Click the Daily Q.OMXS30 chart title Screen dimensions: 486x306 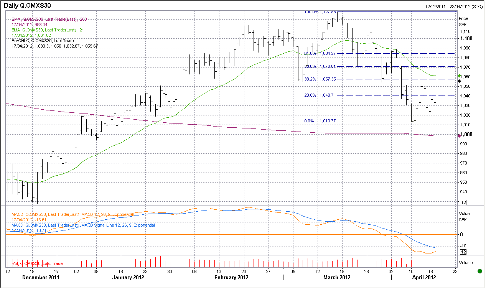27,5
